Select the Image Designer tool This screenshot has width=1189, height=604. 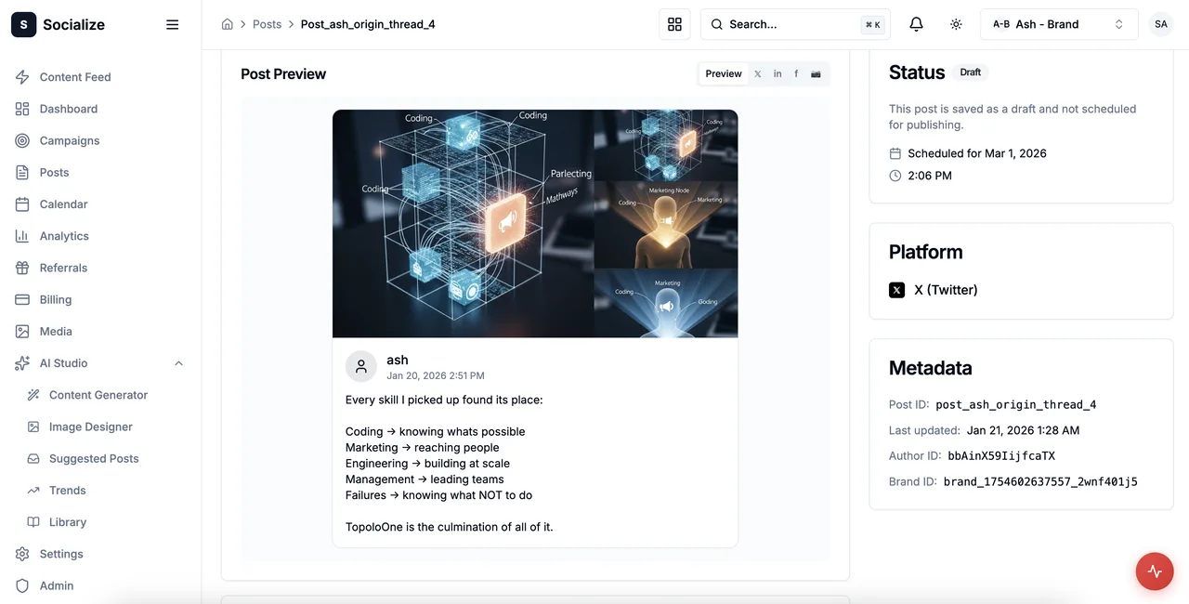coord(92,426)
